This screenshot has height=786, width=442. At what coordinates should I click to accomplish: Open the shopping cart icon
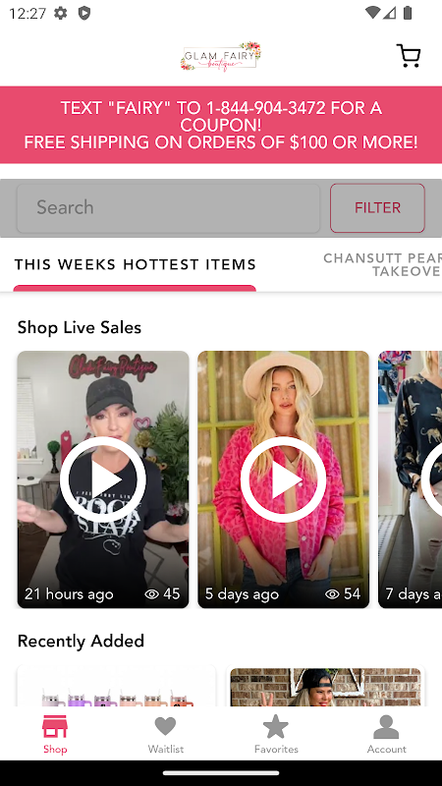click(409, 56)
